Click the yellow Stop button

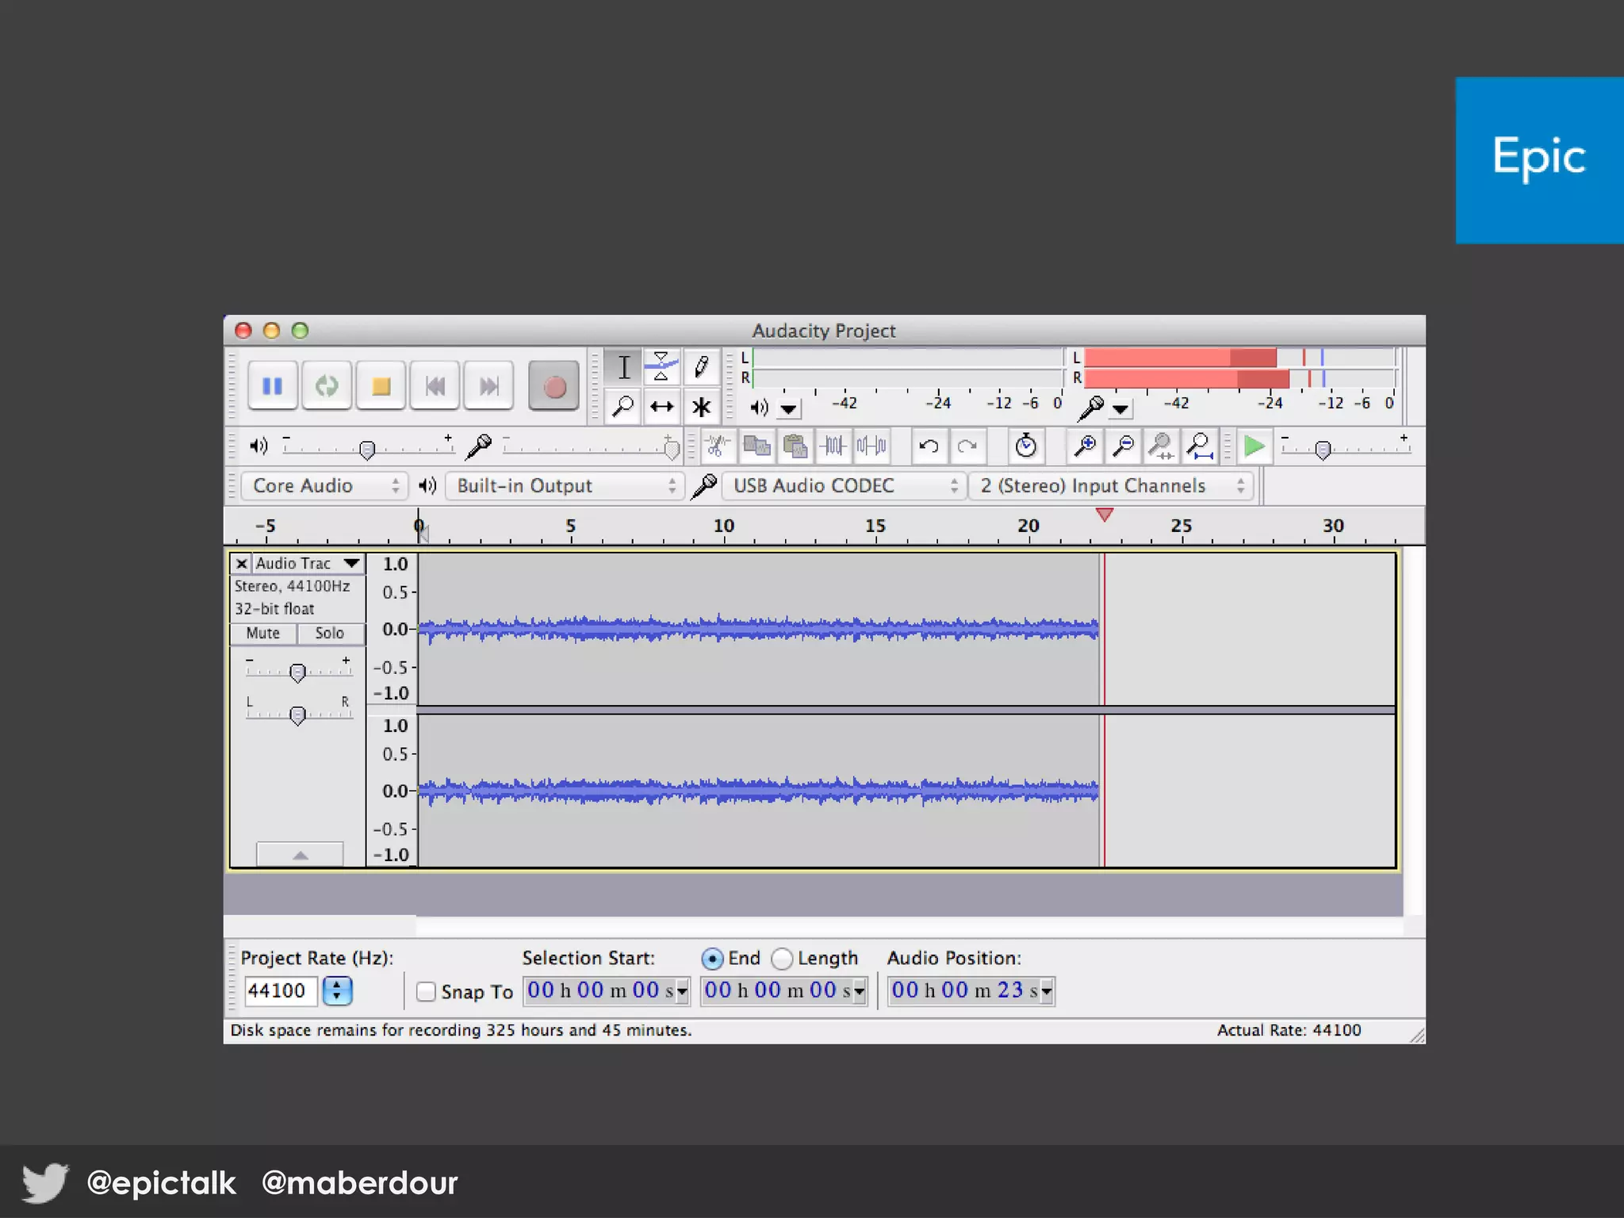tap(381, 386)
